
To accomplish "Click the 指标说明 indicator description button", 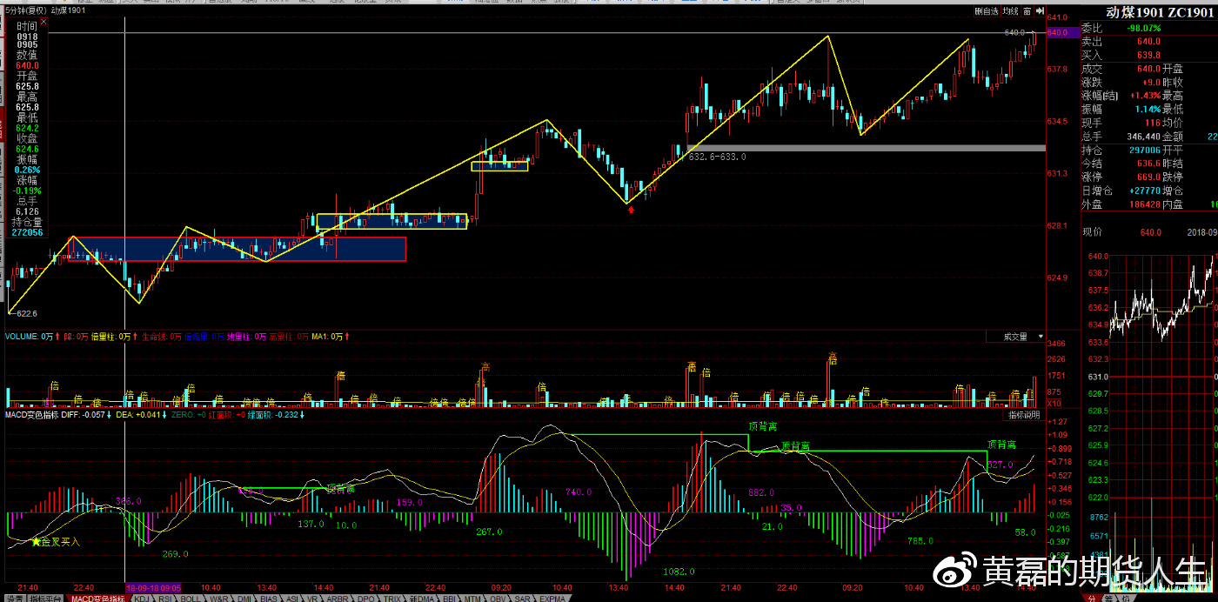I will [x=1024, y=416].
